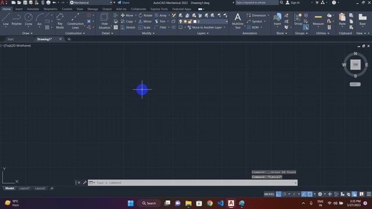Click the Group tool icon
Viewport: 372px width, 209px height.
click(298, 19)
